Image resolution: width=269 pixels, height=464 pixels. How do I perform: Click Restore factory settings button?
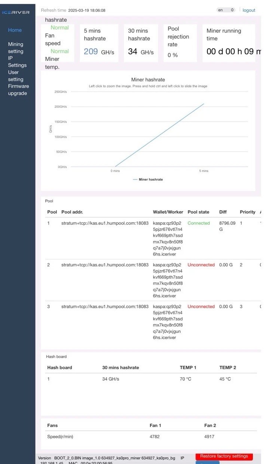pos(224,456)
